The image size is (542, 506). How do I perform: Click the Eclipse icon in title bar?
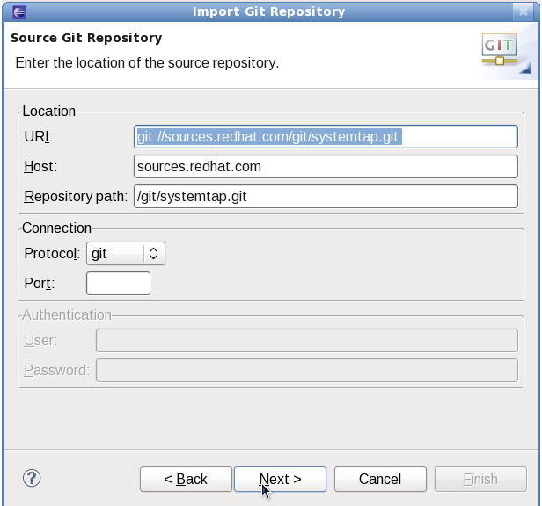(x=19, y=12)
